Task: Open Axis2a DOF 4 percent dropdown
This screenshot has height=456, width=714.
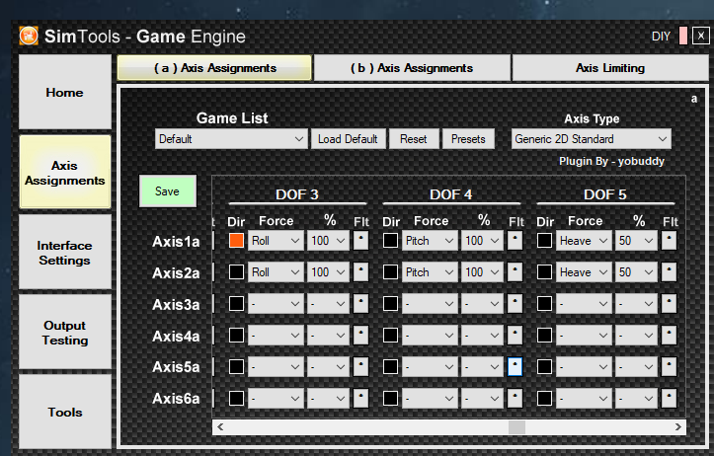Action: pos(482,272)
